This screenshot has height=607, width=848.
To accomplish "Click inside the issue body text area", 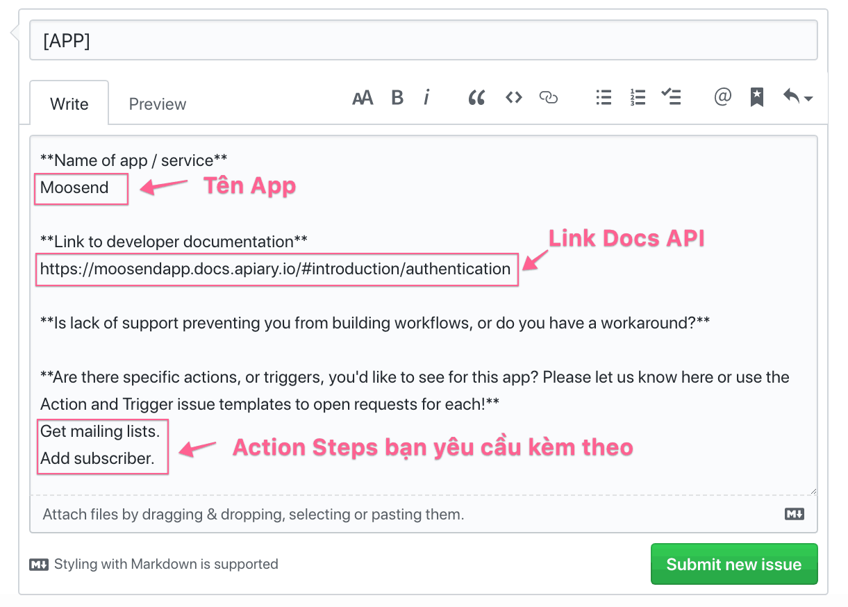I will 424,315.
